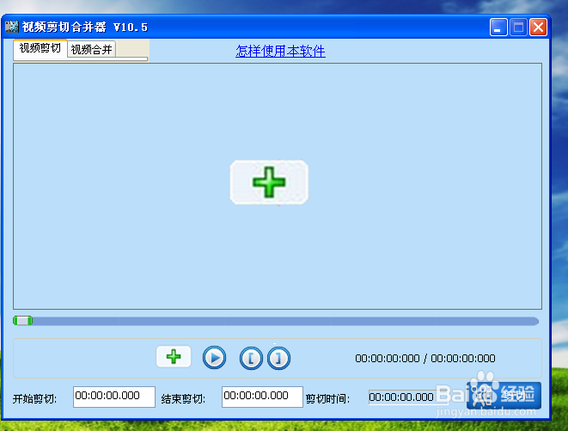Click the large green plus to add video
Viewport: 568px width, 431px height.
(x=269, y=182)
